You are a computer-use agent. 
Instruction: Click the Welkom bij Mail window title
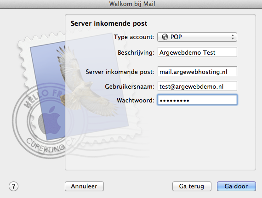(132, 4)
